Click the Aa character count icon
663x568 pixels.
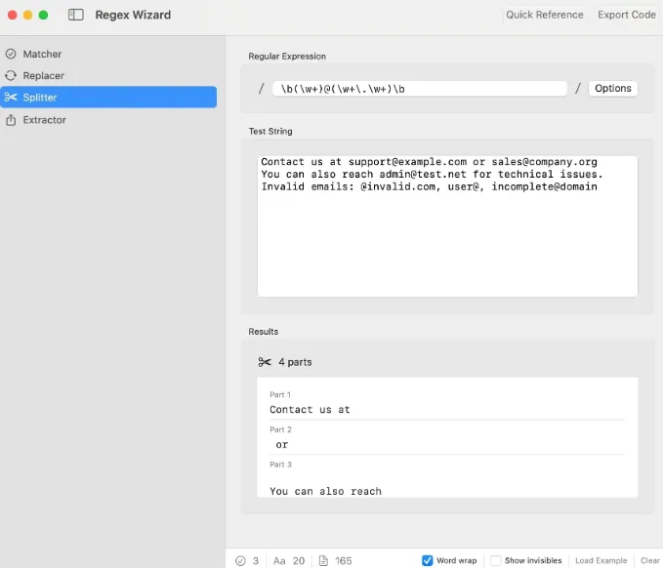coord(279,561)
